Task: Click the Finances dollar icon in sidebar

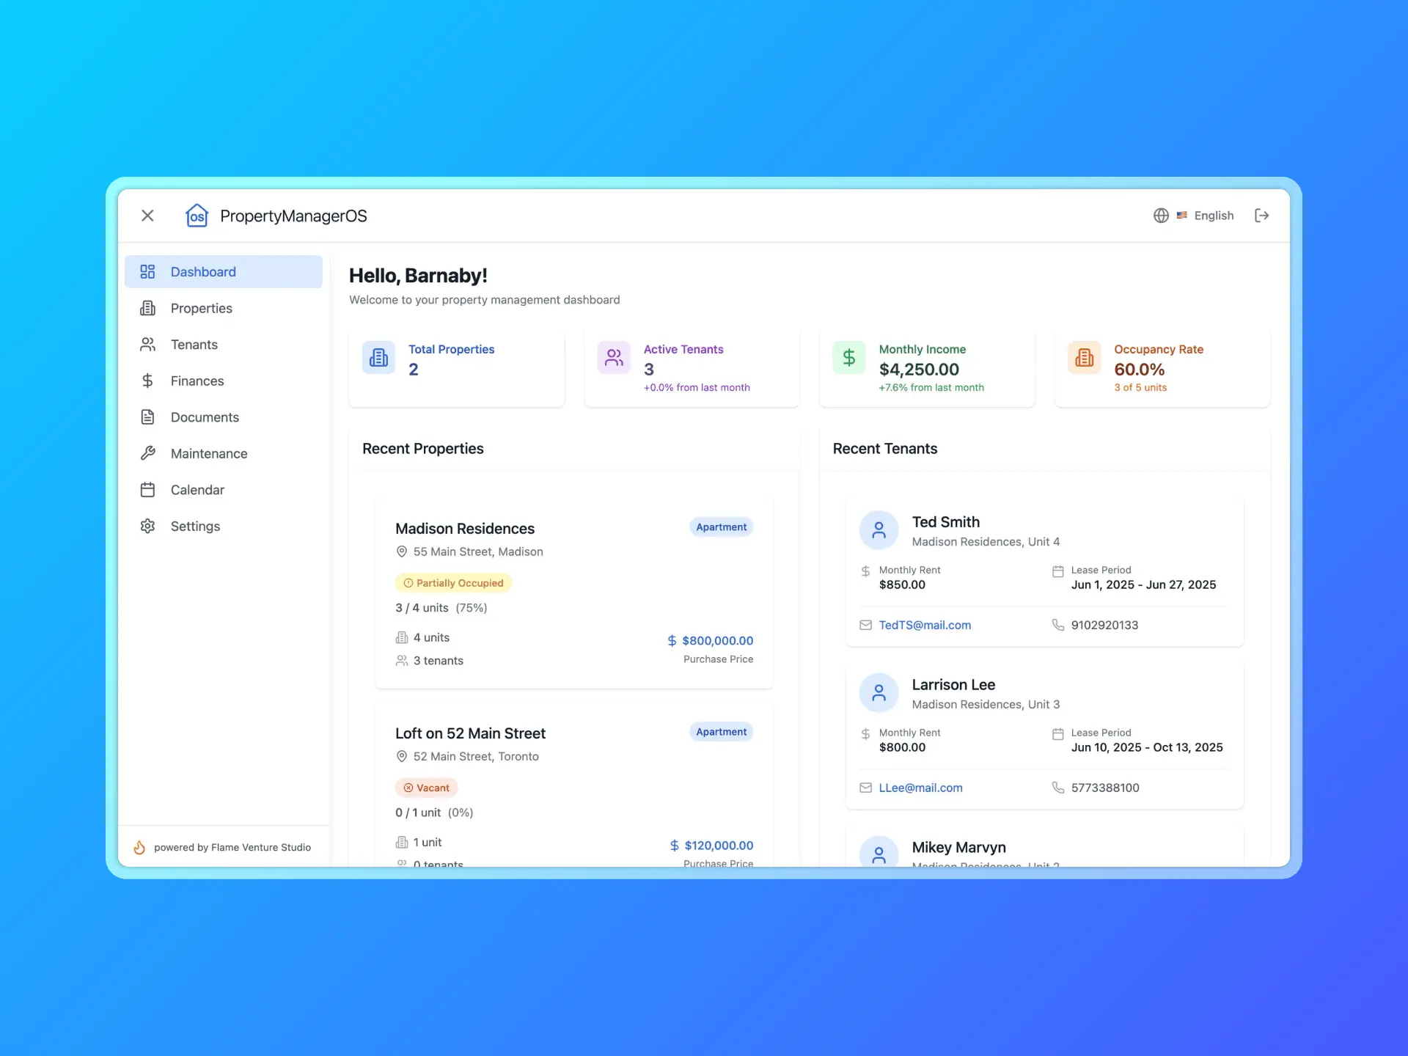Action: 147,381
